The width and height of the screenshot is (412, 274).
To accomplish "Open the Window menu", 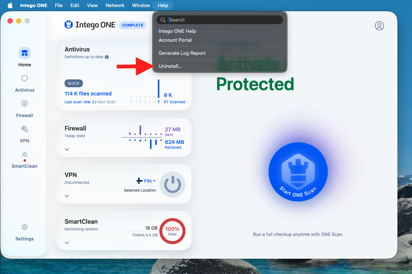I will [141, 5].
